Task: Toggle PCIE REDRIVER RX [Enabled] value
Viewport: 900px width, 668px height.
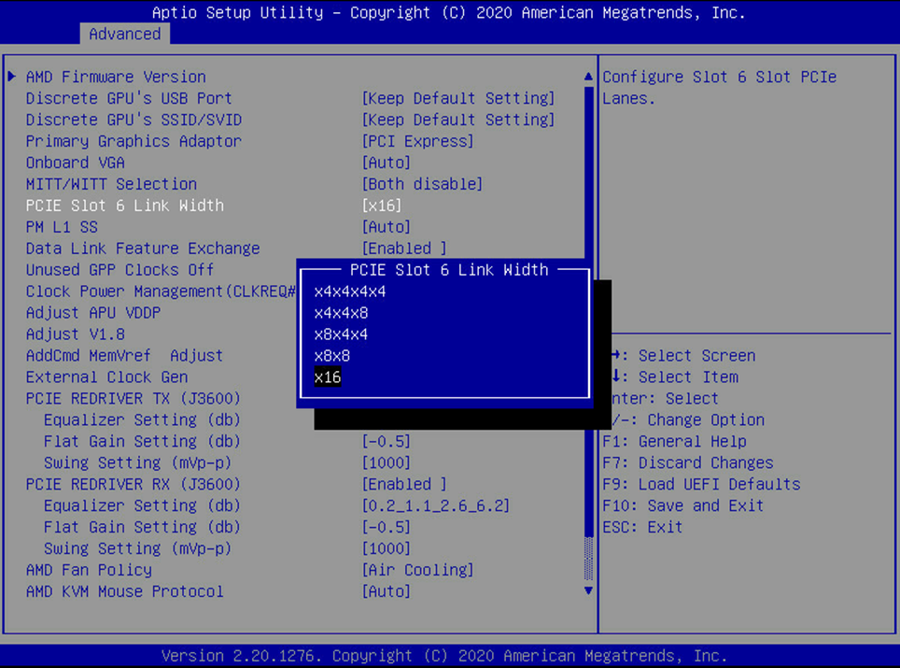Action: 404,484
